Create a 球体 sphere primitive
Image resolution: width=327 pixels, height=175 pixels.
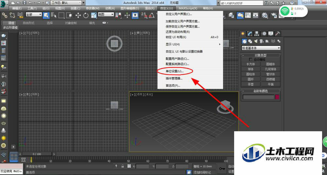pos(251,69)
